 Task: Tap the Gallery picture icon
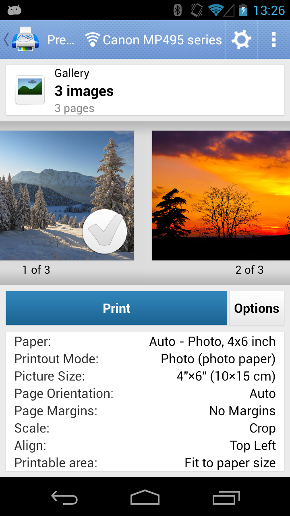30,90
